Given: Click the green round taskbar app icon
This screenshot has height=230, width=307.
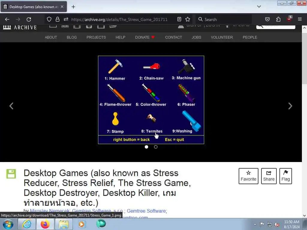Looking at the screenshot, I should (x=101, y=224).
